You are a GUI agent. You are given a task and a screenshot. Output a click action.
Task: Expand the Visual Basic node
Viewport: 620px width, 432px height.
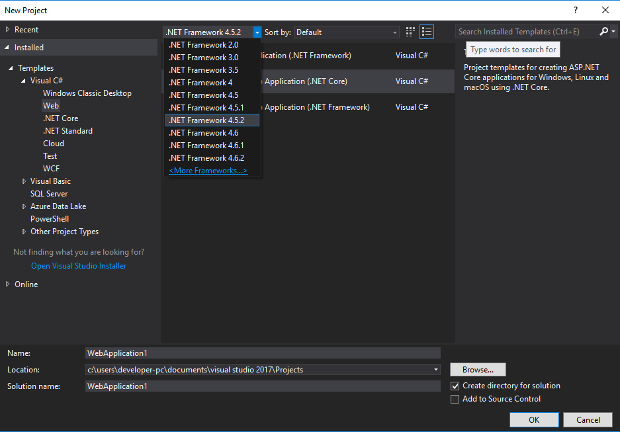[x=24, y=181]
